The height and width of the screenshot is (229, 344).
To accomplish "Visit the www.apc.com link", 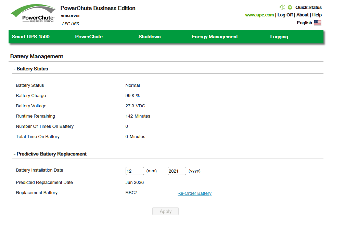I will coord(259,15).
